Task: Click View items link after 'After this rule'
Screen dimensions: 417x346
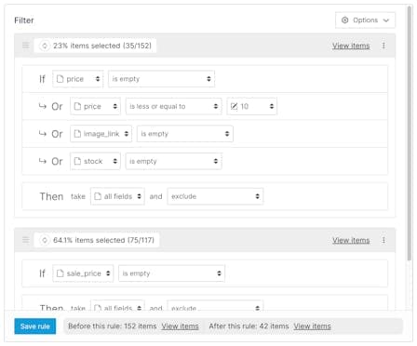Action: pos(312,326)
